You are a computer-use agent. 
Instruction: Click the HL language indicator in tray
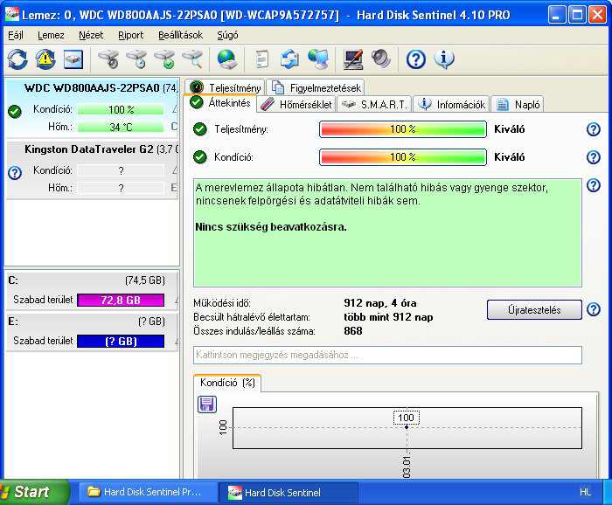[585, 493]
